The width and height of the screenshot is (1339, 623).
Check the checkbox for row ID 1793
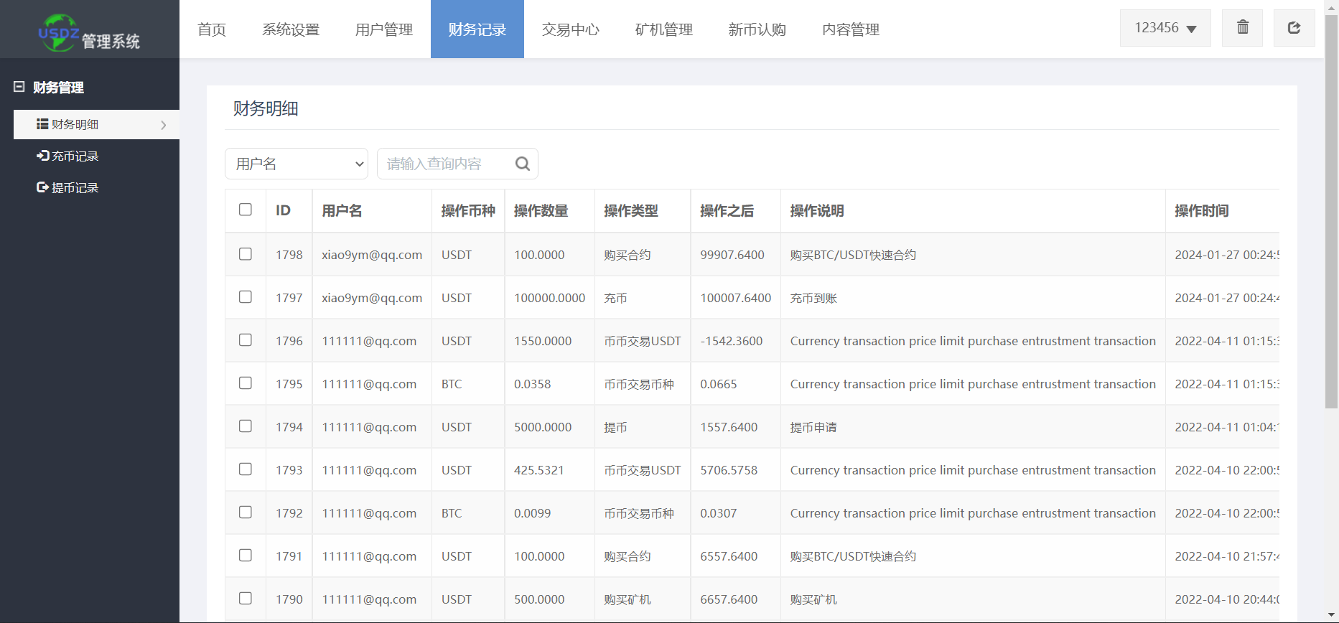point(246,469)
